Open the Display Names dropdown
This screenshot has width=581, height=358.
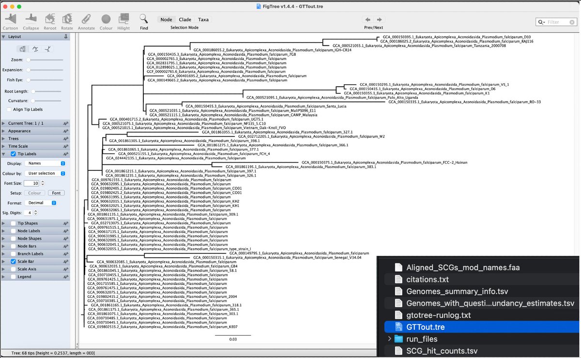[x=46, y=164]
